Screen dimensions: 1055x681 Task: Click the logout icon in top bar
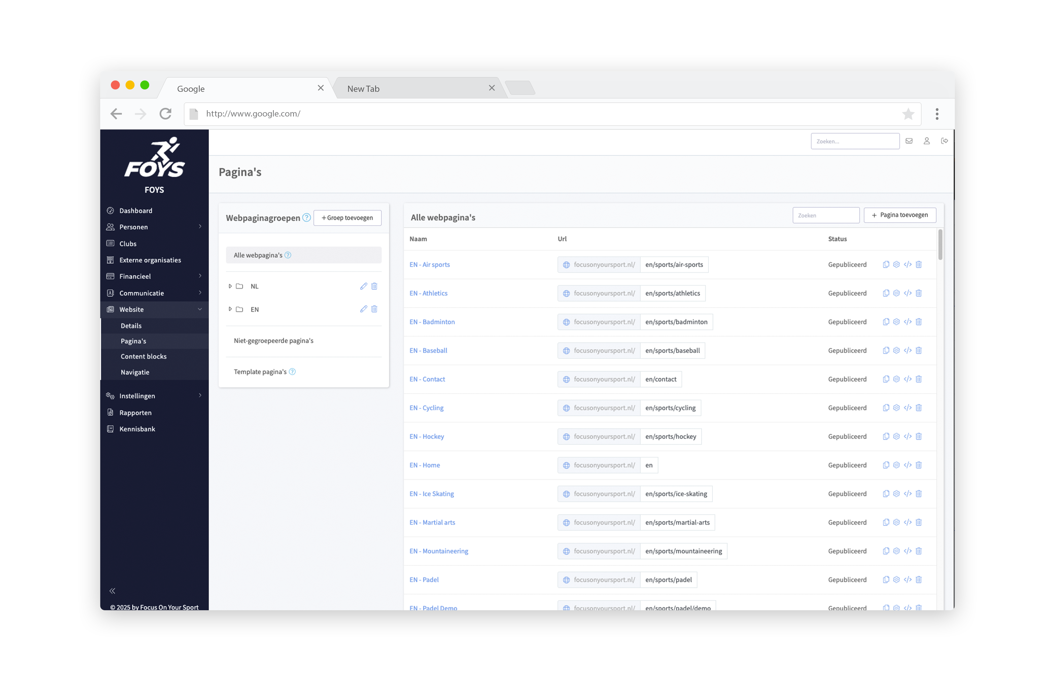coord(944,141)
